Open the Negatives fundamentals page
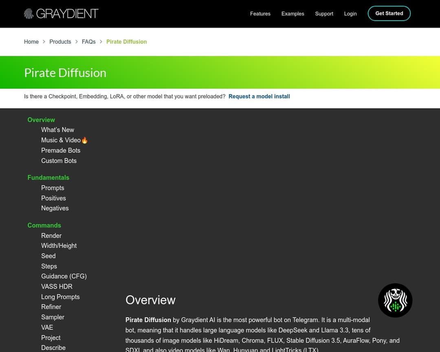The width and height of the screenshot is (440, 352). pyautogui.click(x=55, y=208)
